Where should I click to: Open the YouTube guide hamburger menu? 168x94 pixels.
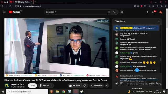[4, 12]
